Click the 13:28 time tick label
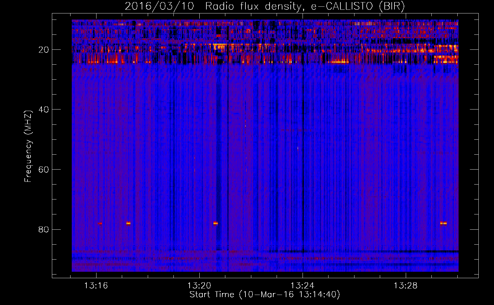This screenshot has width=494, height=305. [x=406, y=286]
